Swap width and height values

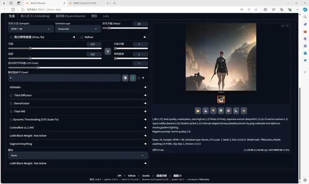click(x=108, y=51)
